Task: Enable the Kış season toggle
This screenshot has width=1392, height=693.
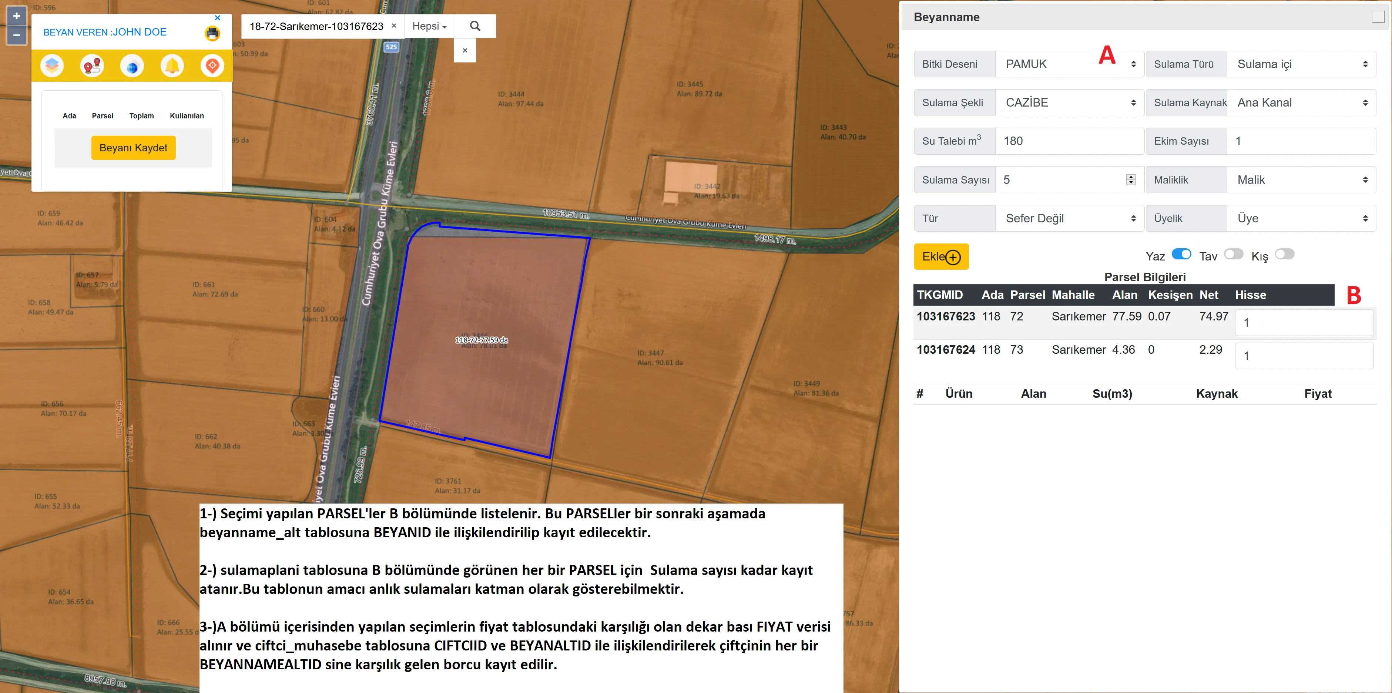Action: click(1285, 255)
